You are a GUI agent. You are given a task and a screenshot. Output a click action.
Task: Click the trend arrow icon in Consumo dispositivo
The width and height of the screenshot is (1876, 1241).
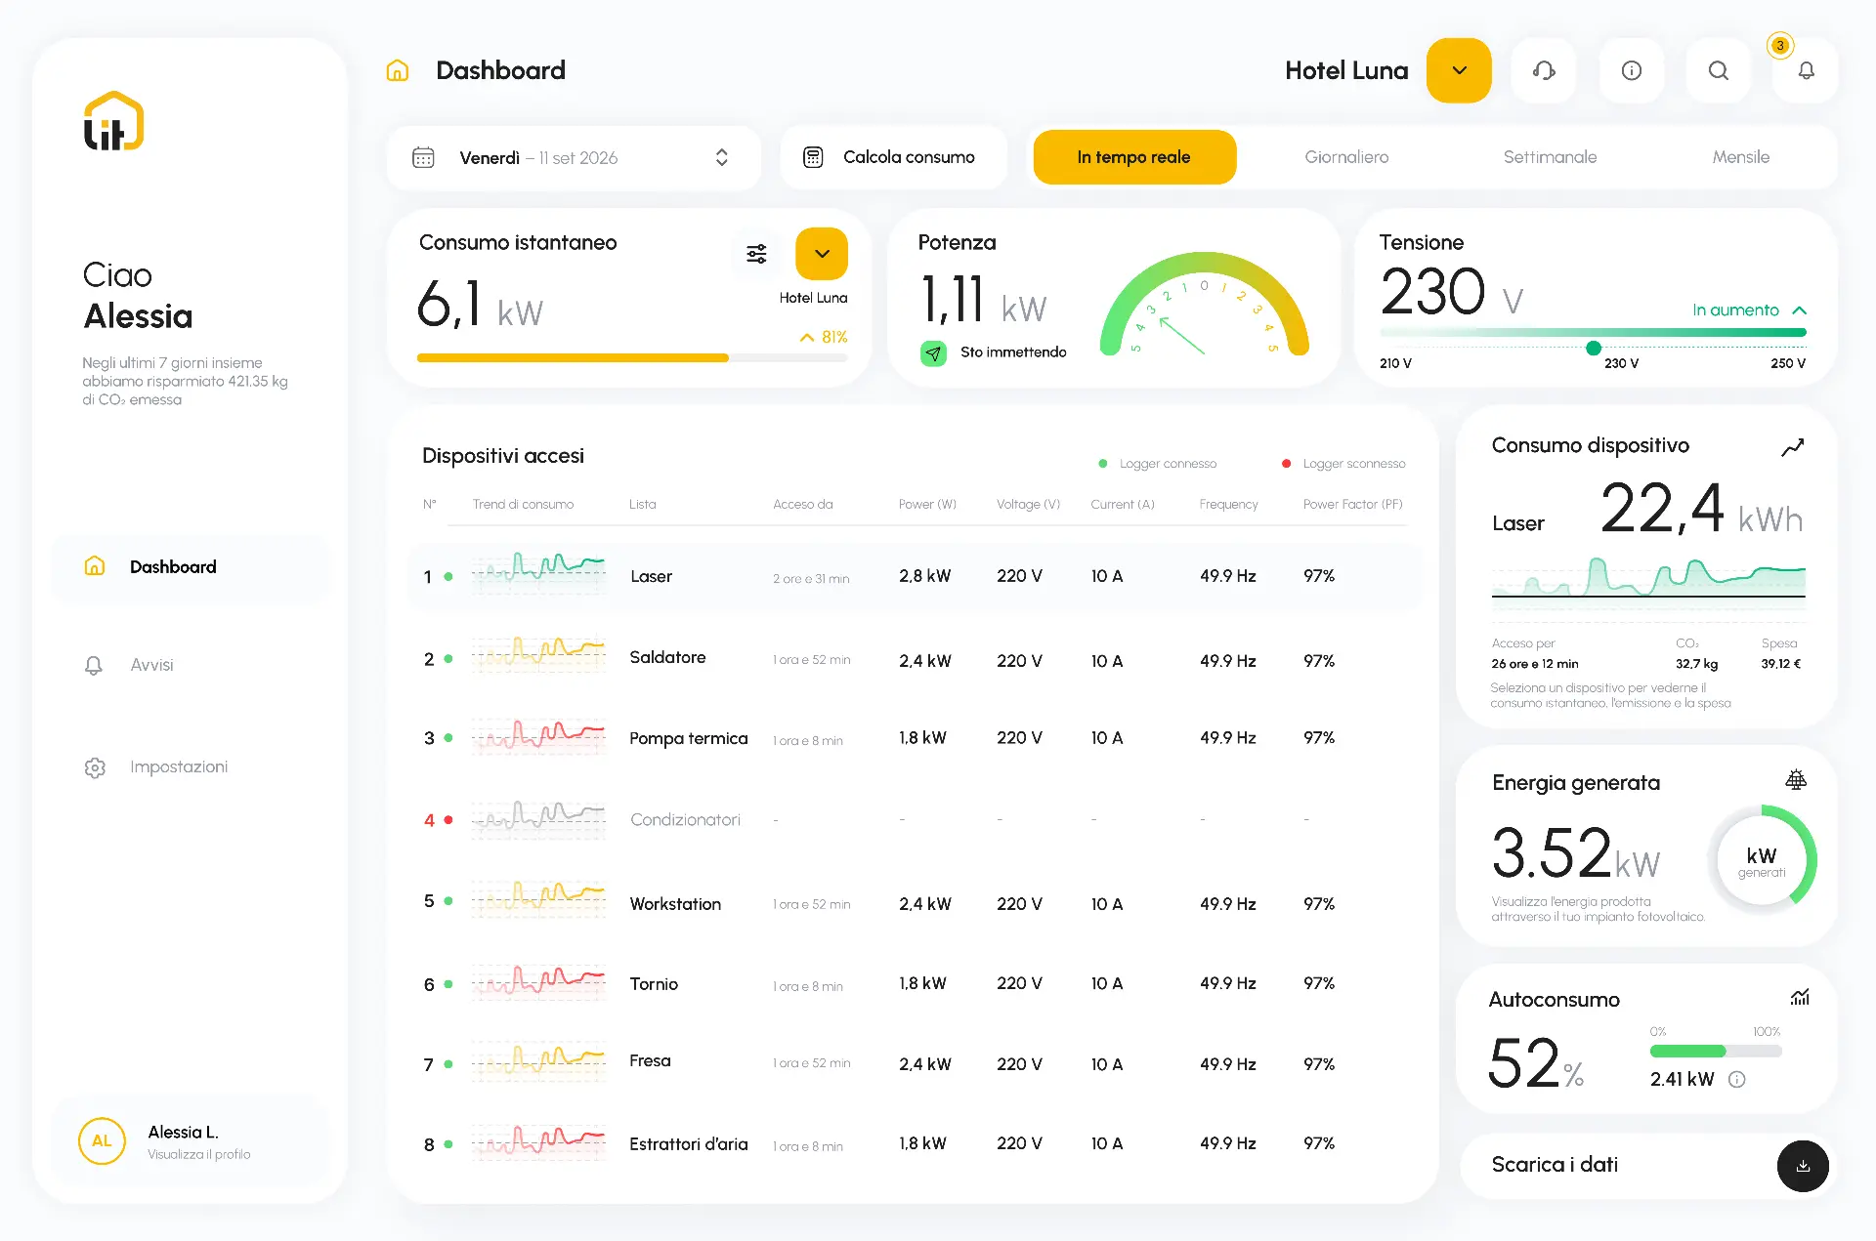coord(1792,447)
